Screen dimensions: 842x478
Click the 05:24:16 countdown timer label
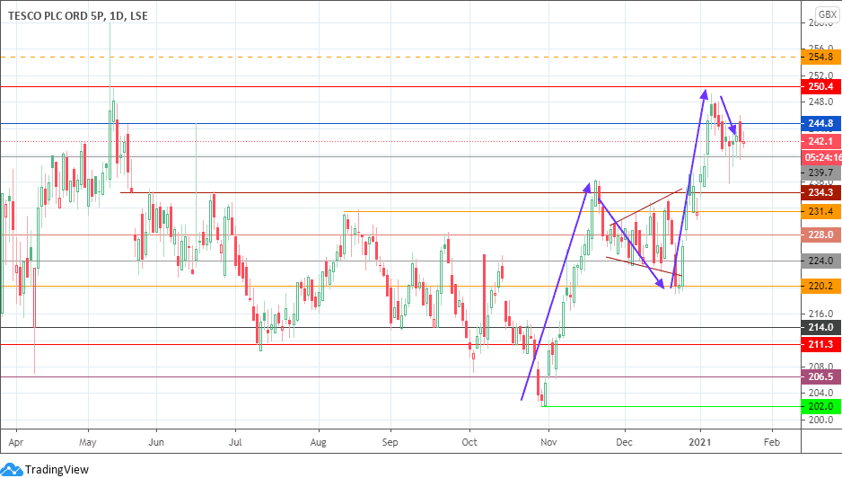[821, 157]
